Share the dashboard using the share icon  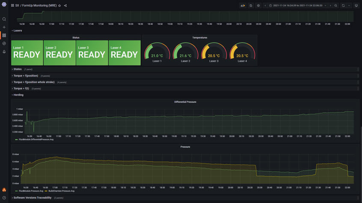click(65, 6)
